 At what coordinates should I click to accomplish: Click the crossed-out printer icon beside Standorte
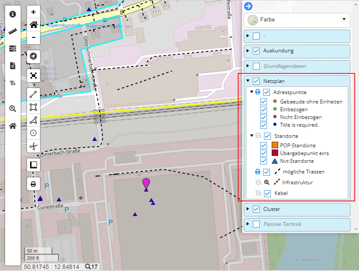258,136
